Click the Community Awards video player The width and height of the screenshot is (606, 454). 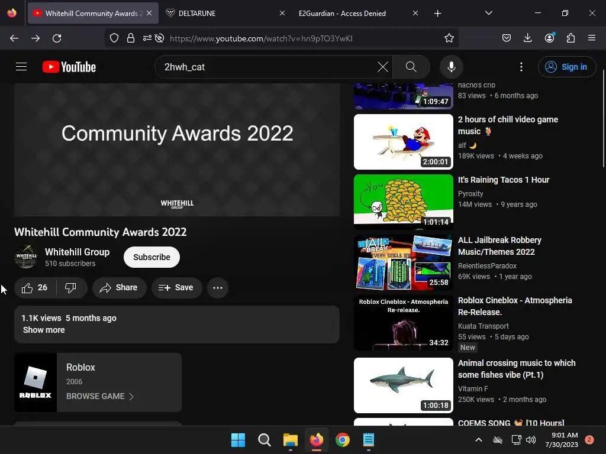tap(177, 150)
